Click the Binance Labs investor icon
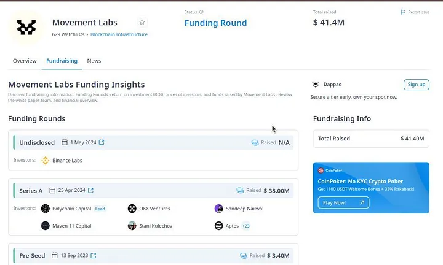This screenshot has height=265, width=443. point(45,161)
